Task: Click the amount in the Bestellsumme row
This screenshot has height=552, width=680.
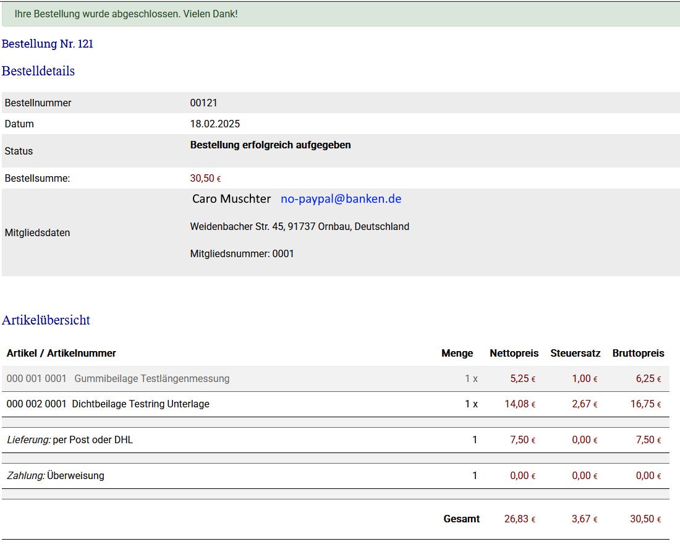Action: [205, 179]
